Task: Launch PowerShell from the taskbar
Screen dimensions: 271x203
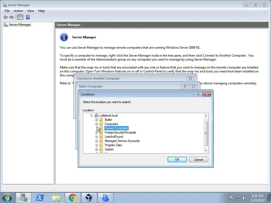Action: [40, 198]
